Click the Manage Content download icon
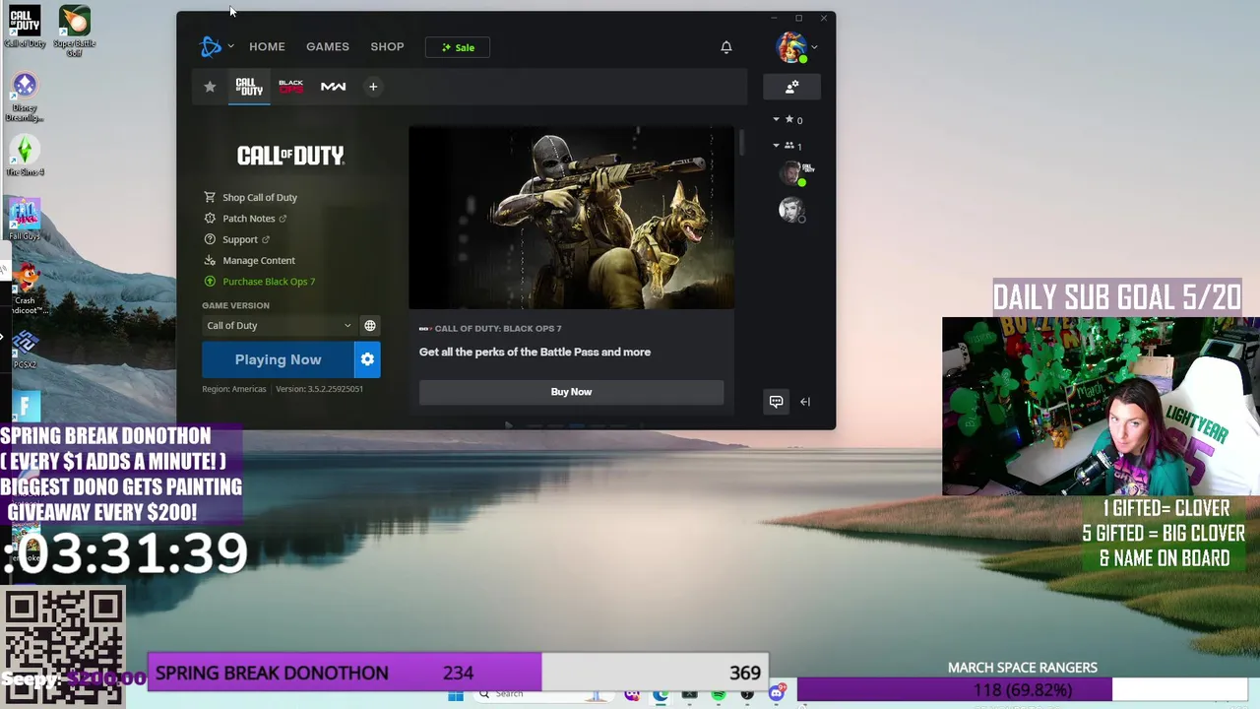The image size is (1260, 709). click(209, 260)
